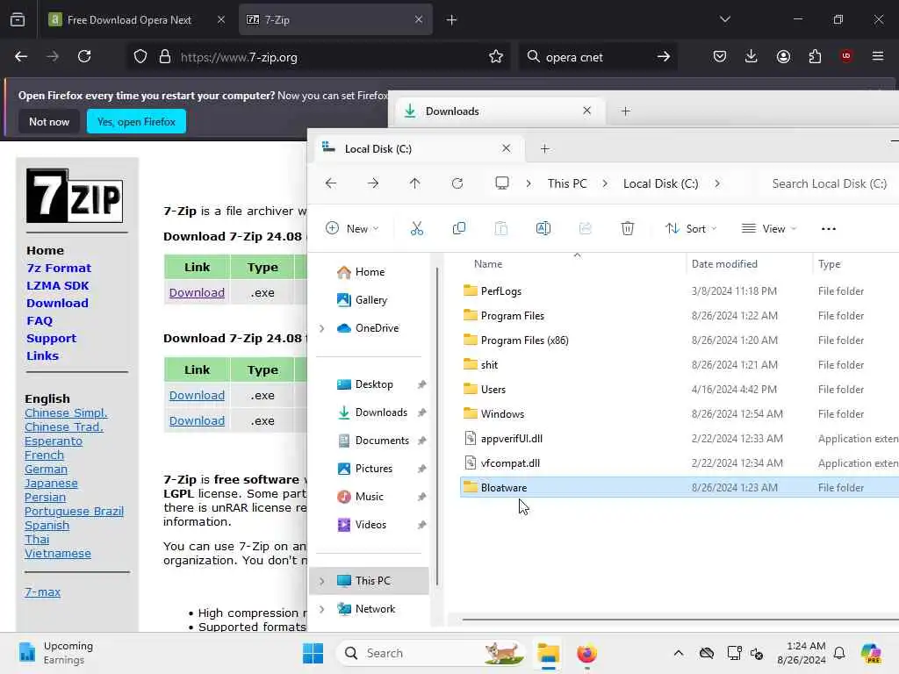Open Pictures in Quick access
This screenshot has width=899, height=674.
(372, 469)
